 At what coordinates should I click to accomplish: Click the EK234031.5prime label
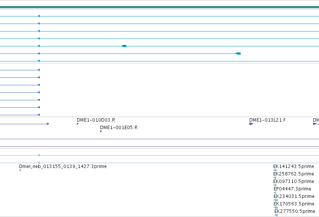(x=294, y=196)
